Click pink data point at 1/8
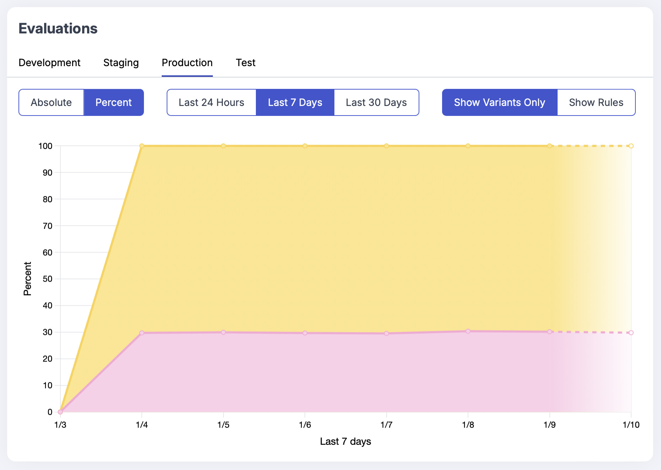This screenshot has width=661, height=470. click(468, 331)
